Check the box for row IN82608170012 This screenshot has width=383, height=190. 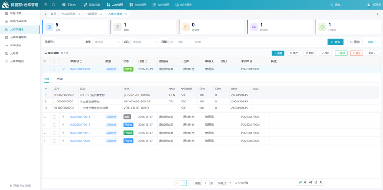[55, 133]
